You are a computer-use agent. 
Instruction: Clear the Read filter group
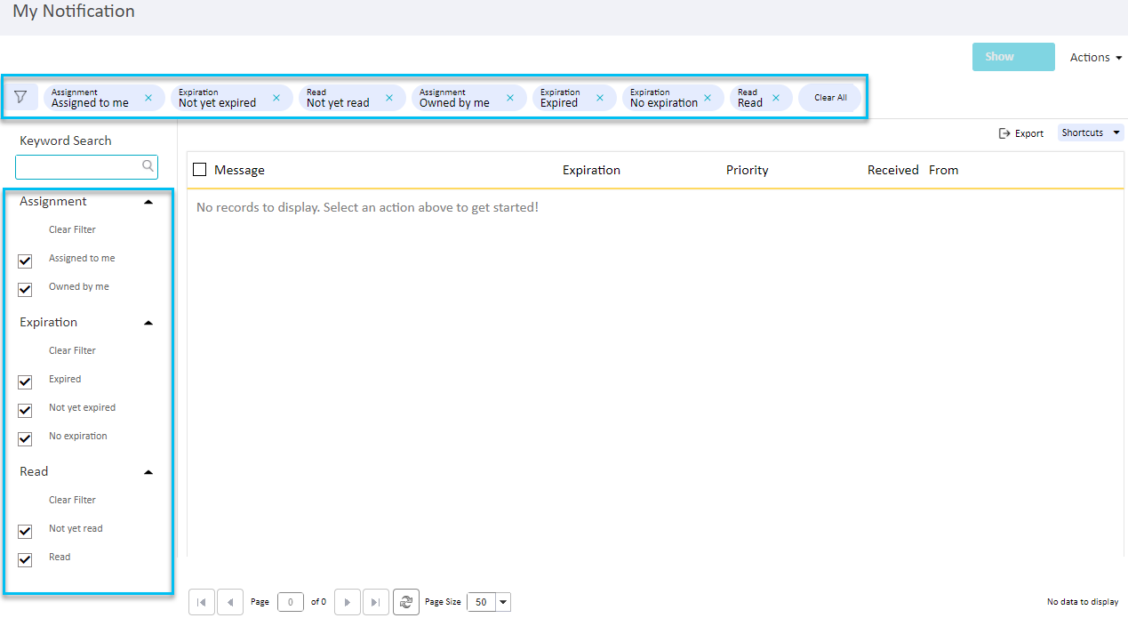(72, 499)
